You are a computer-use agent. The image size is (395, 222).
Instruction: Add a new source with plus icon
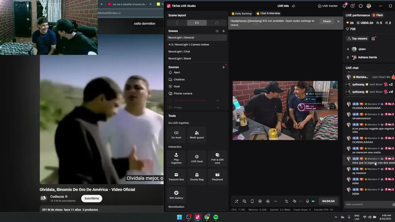click(224, 67)
